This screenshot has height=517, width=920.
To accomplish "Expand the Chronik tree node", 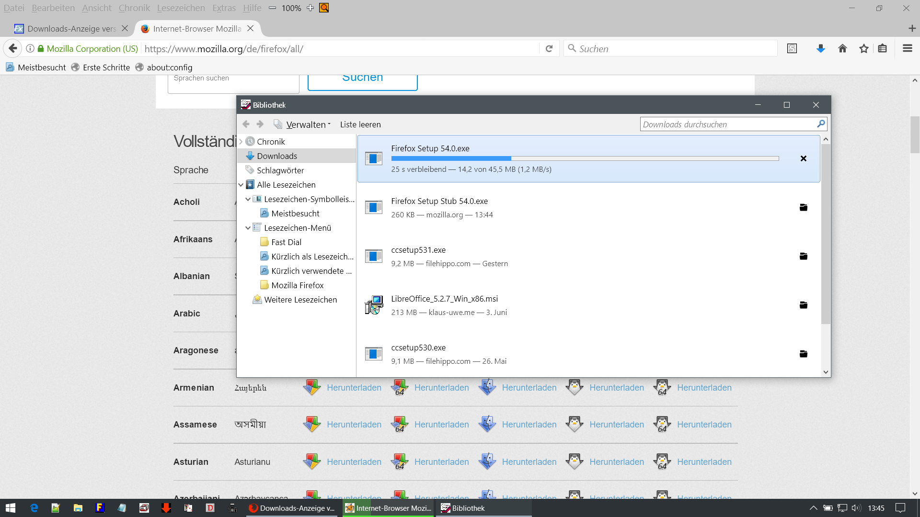I will (x=241, y=142).
